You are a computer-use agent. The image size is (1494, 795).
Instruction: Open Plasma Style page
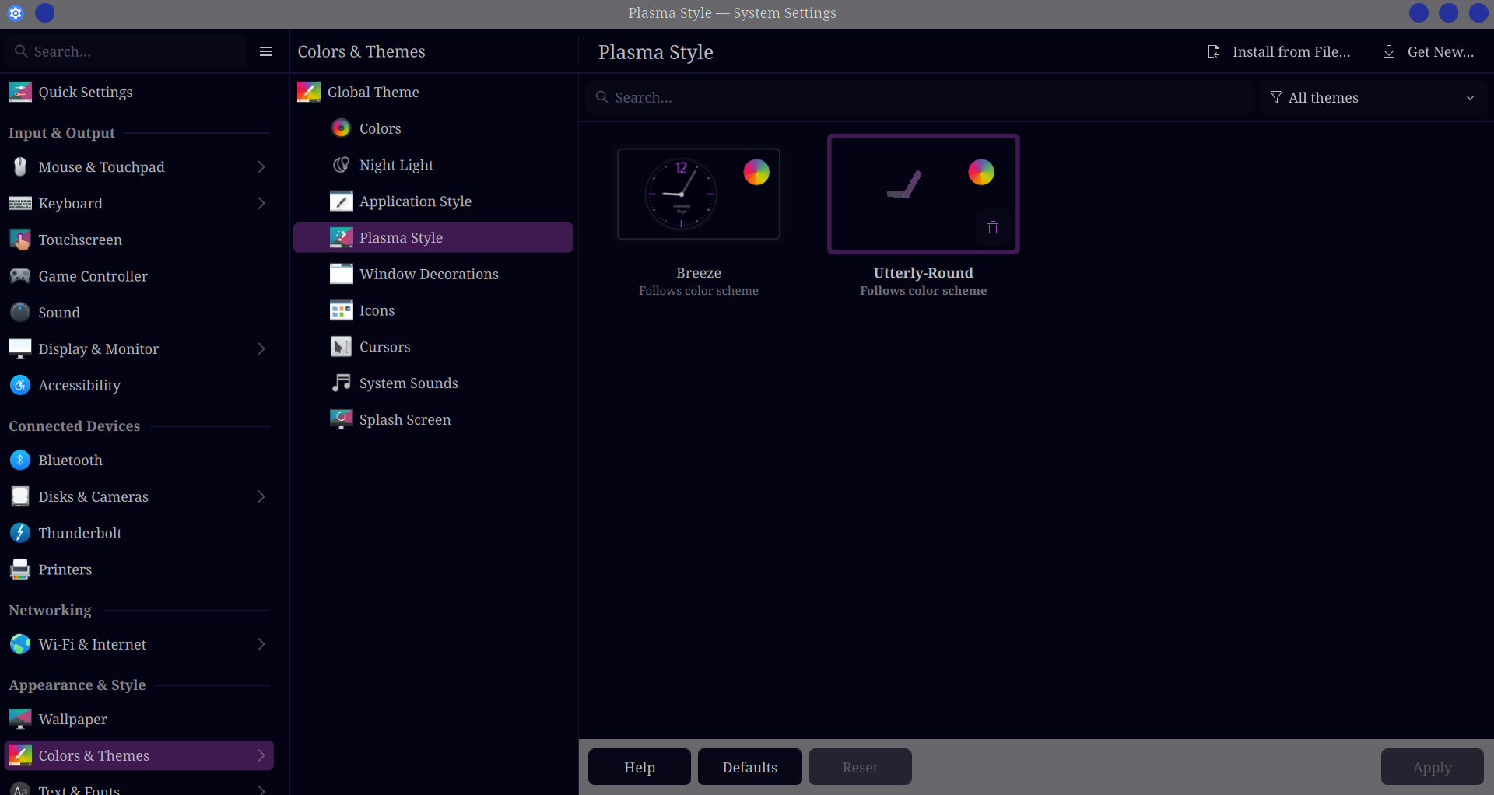pos(433,237)
